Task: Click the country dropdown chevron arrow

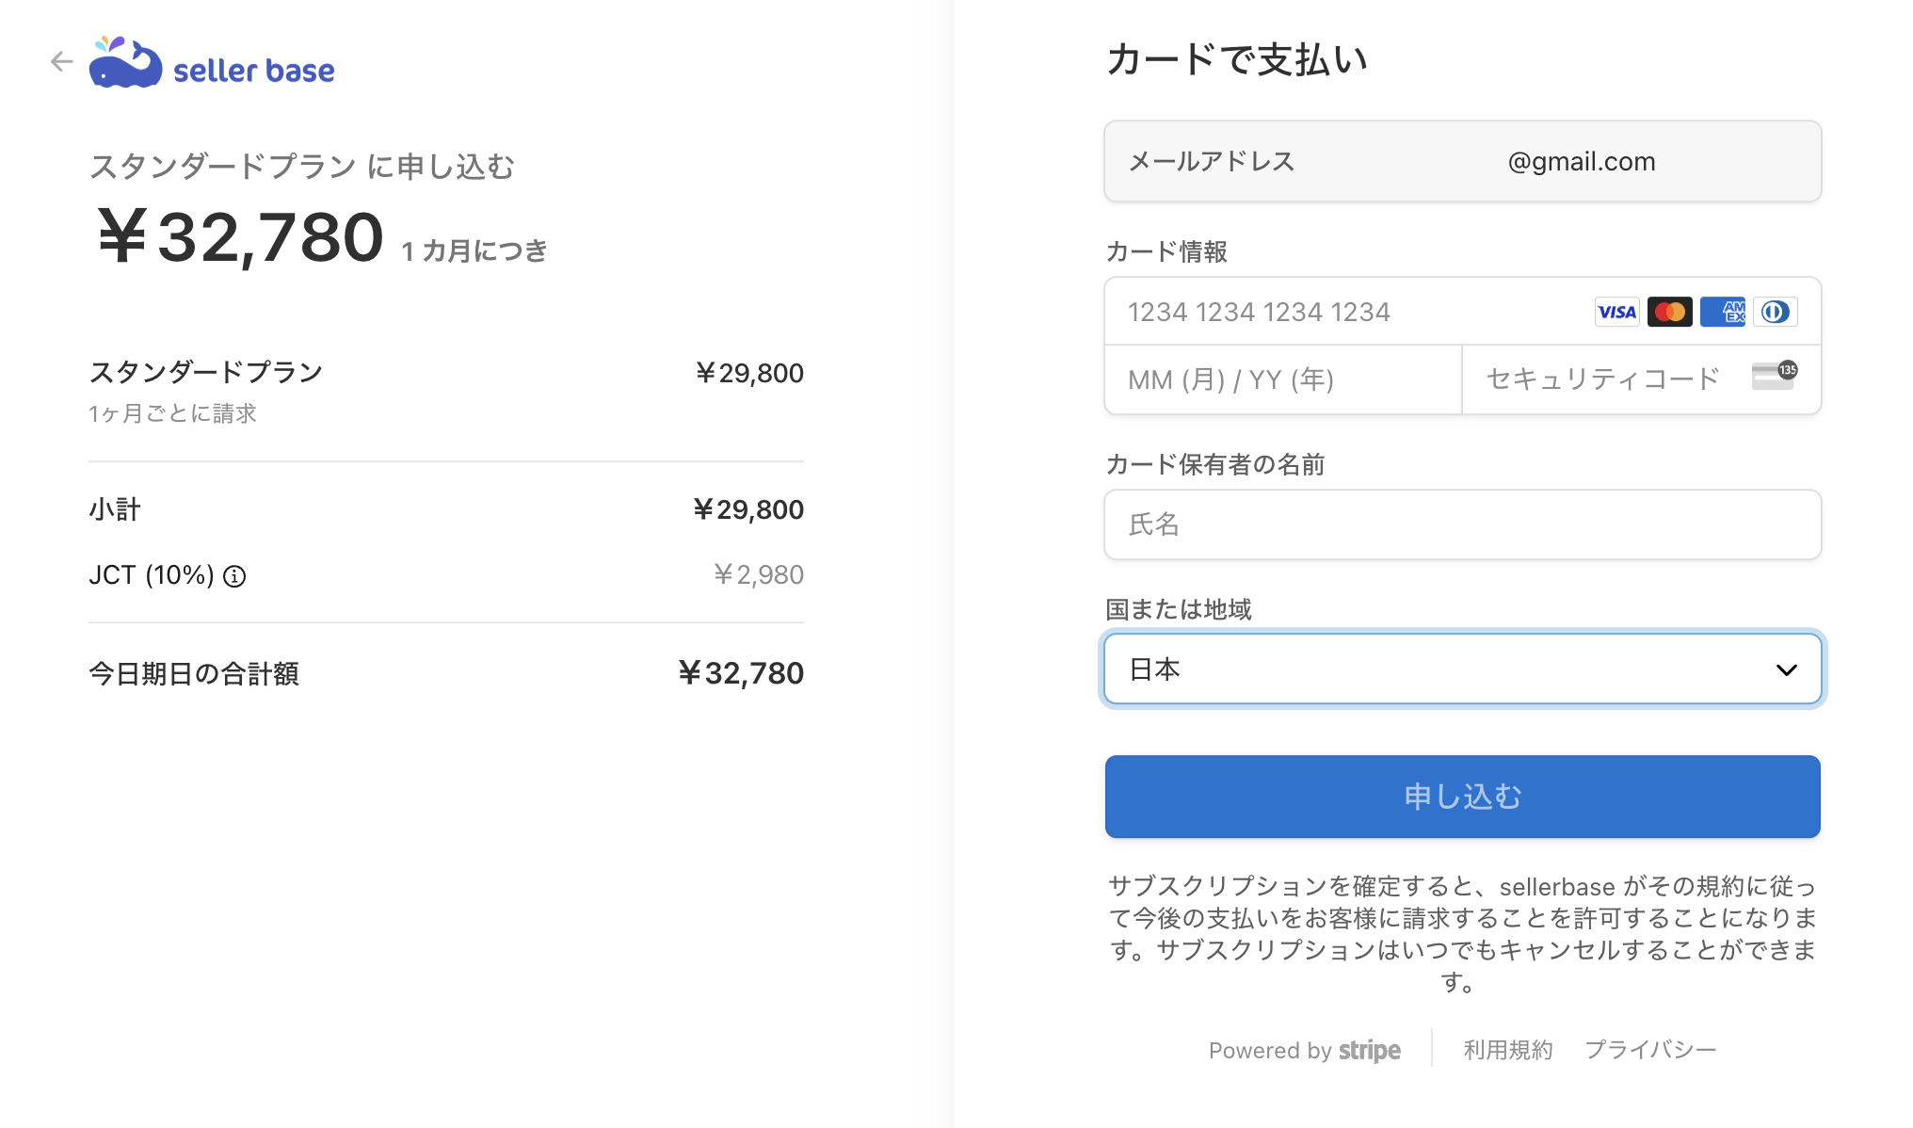Action: [x=1786, y=669]
